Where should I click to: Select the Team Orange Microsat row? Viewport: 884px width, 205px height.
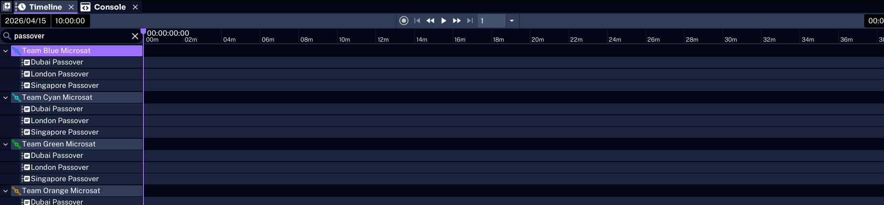(x=77, y=191)
